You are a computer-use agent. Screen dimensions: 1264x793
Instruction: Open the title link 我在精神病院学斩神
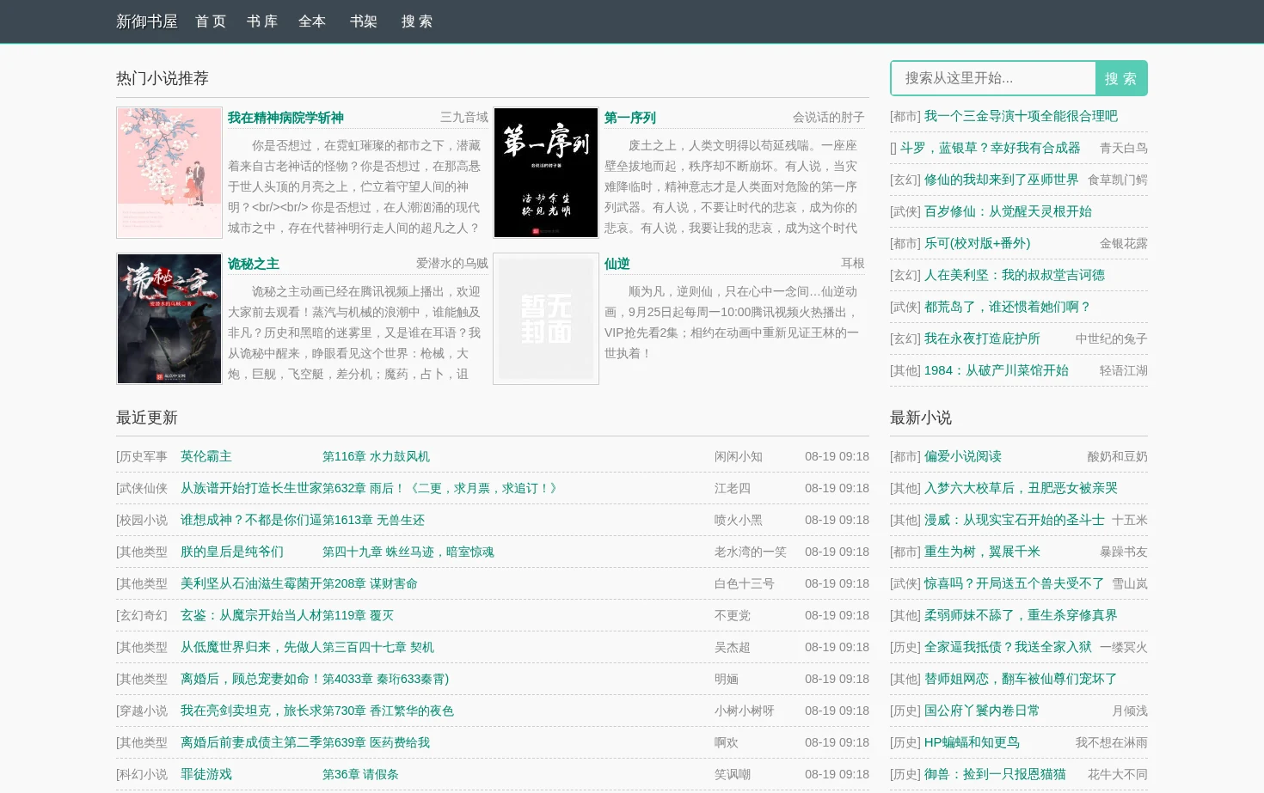[285, 118]
